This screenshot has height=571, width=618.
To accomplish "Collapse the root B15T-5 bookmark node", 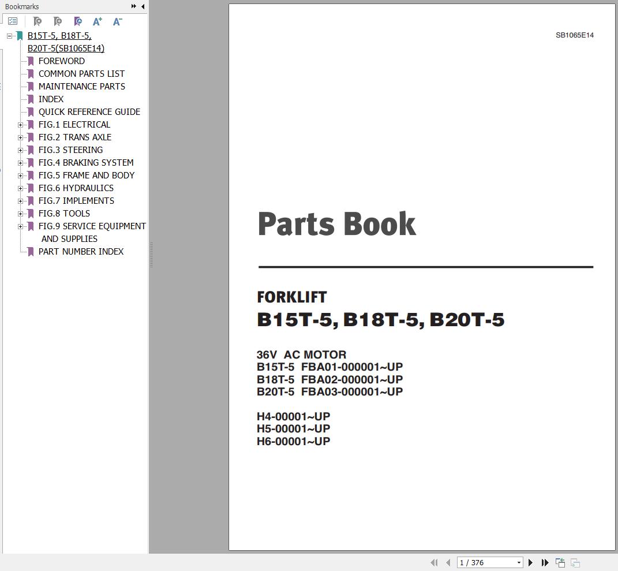I will click(9, 36).
